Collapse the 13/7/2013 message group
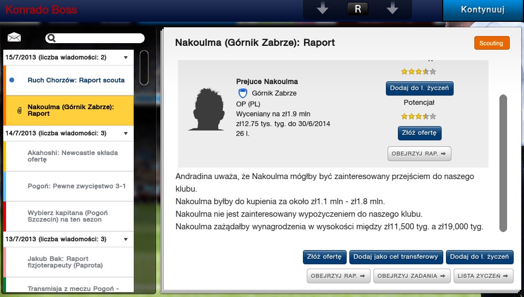Screen dimensions: 524x297 tap(126, 239)
